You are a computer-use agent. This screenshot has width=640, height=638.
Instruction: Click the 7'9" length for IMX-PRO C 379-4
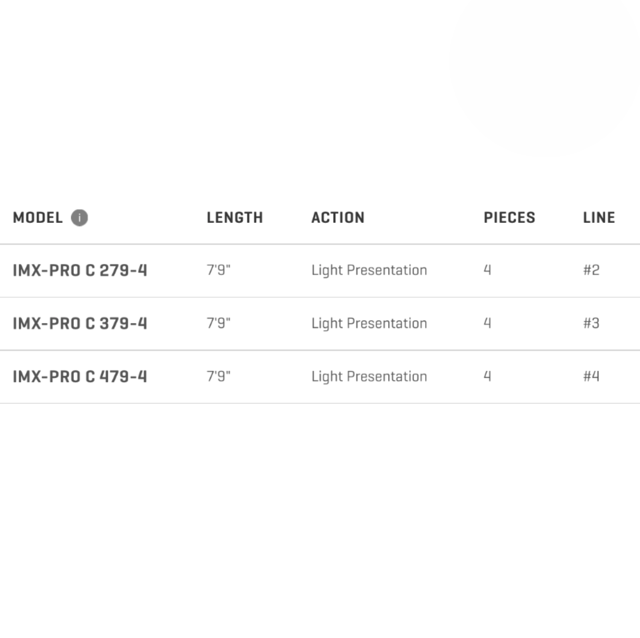218,323
